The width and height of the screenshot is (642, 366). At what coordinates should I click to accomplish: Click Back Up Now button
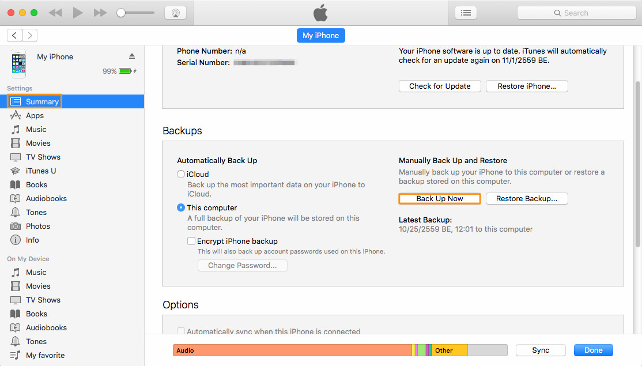pyautogui.click(x=440, y=198)
